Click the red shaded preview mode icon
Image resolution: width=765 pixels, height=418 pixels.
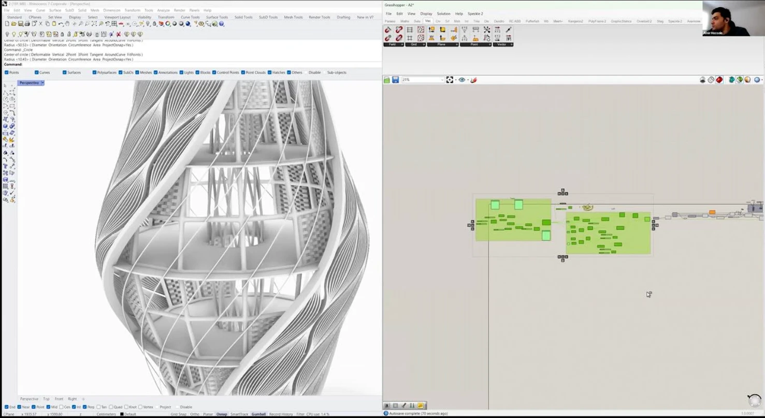(719, 80)
